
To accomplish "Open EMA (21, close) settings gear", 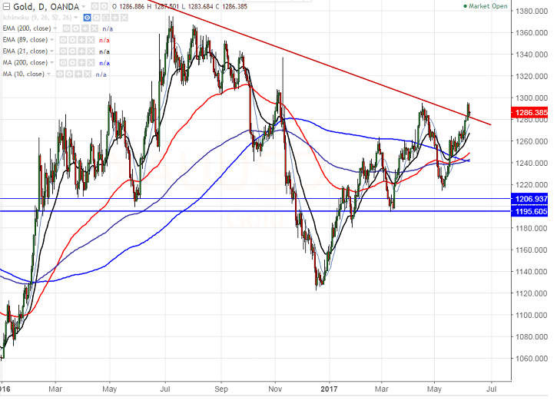I will click(x=72, y=51).
